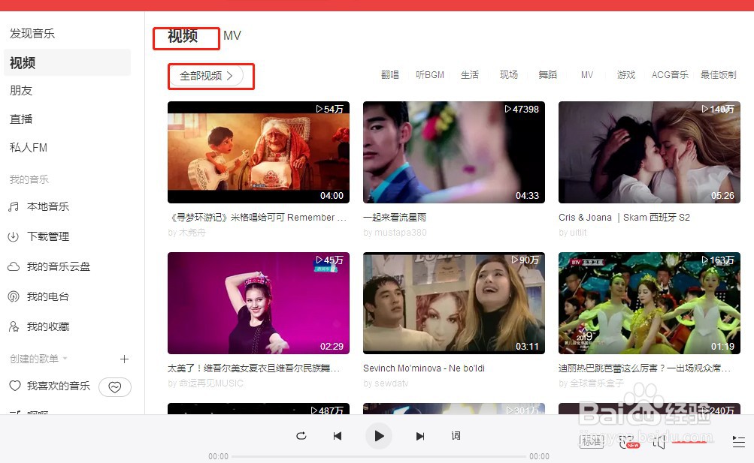This screenshot has height=463, width=754.
Task: Show lyrics with the 词 button
Action: coord(456,436)
